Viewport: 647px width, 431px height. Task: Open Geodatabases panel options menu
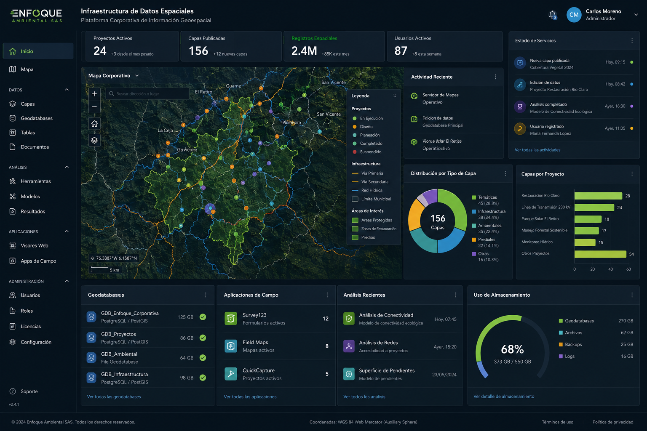[x=206, y=295]
